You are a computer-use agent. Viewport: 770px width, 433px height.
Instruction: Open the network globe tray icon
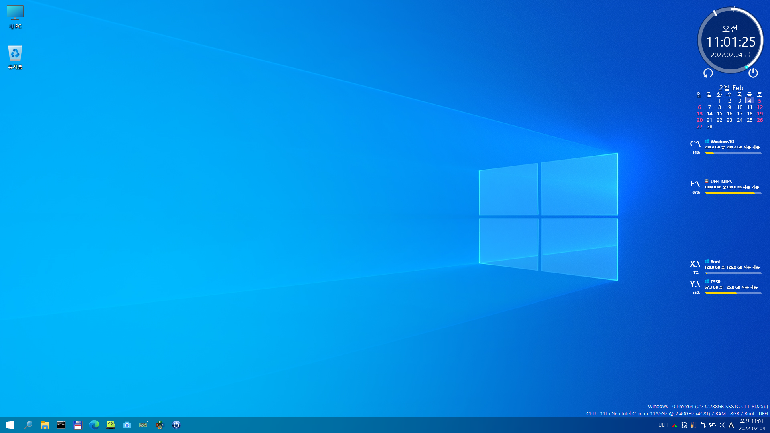[684, 425]
